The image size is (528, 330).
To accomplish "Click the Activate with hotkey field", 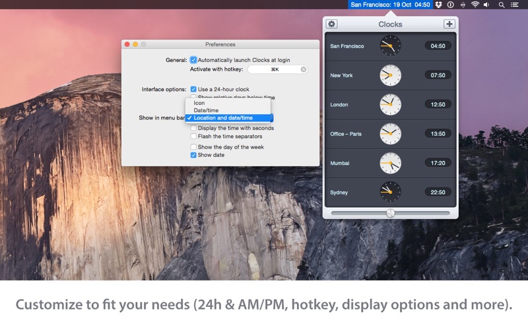I will click(277, 69).
